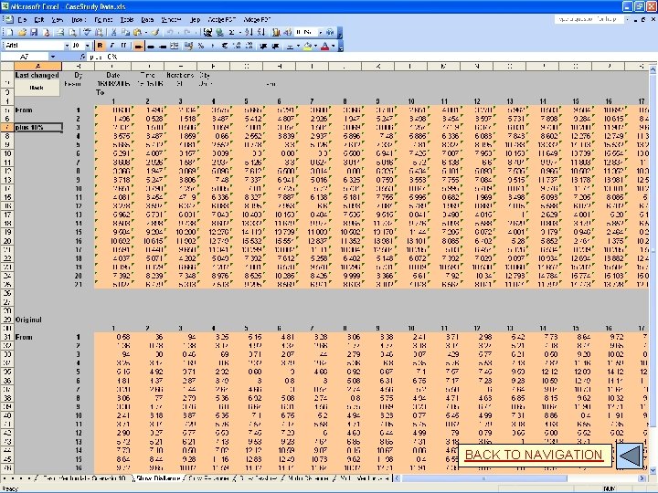658x493 pixels.
Task: Toggle Align Left on the formatting toolbar
Action: click(138, 47)
